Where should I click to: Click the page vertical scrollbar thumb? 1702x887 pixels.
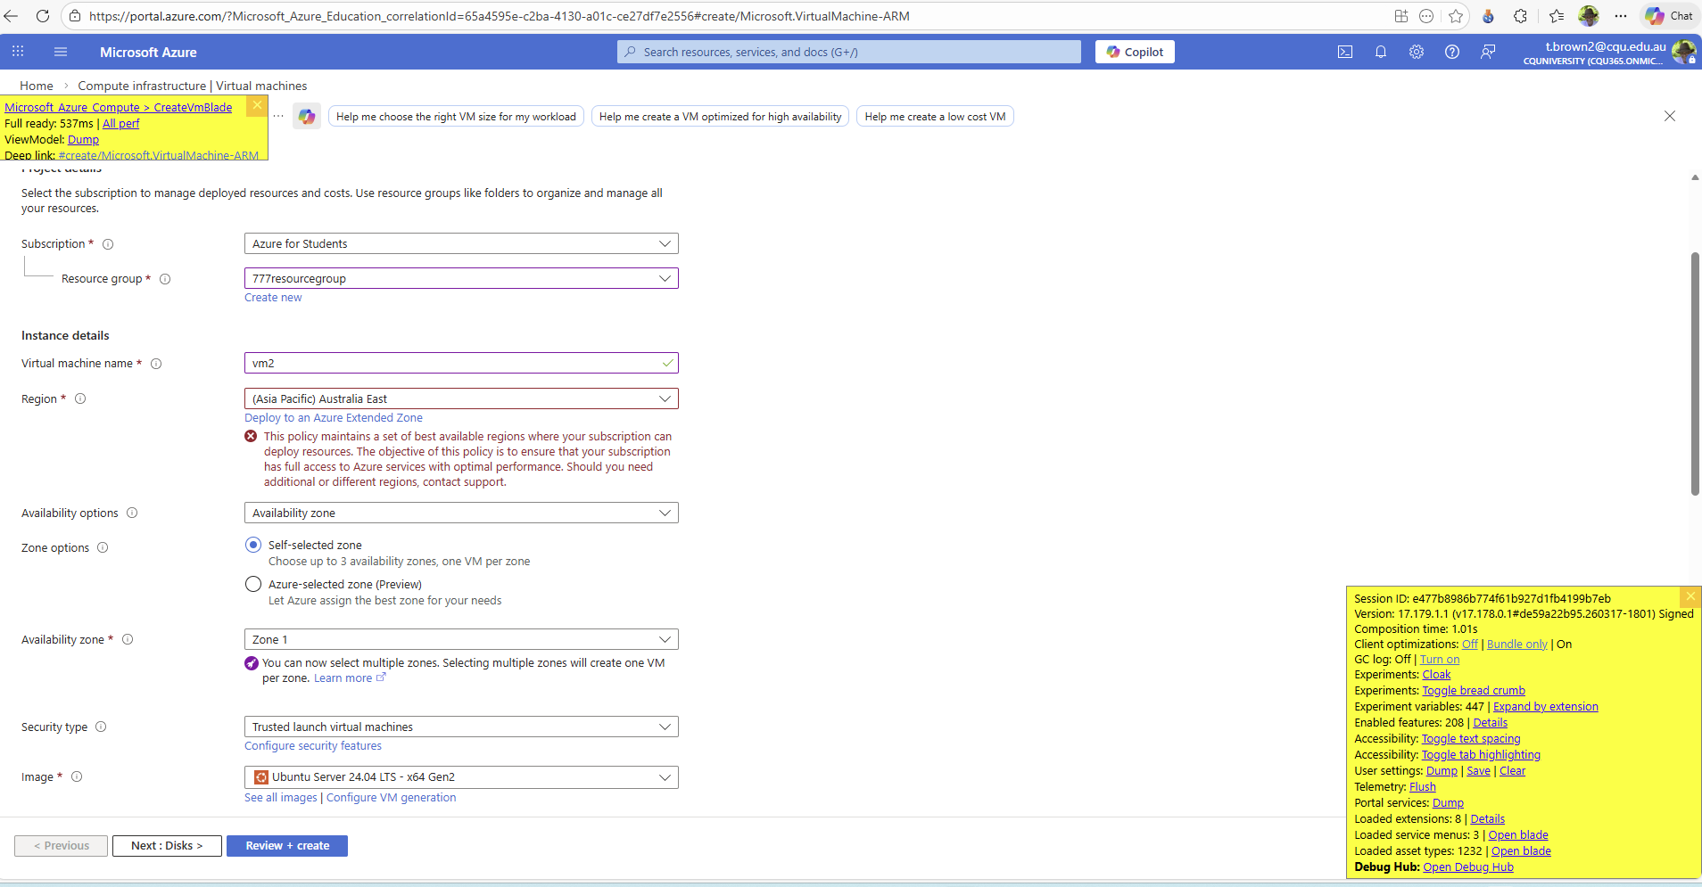pos(1695,374)
